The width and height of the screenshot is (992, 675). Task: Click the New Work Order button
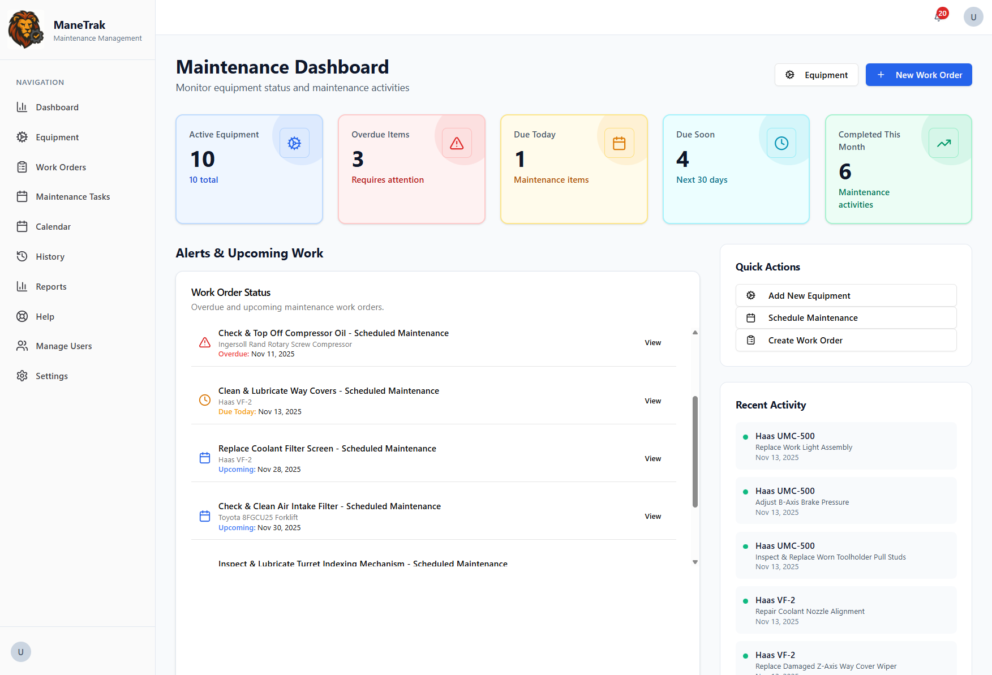click(x=918, y=75)
